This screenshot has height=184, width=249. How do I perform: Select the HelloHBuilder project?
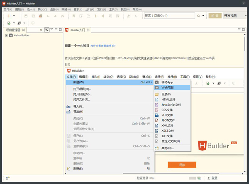point(22,35)
